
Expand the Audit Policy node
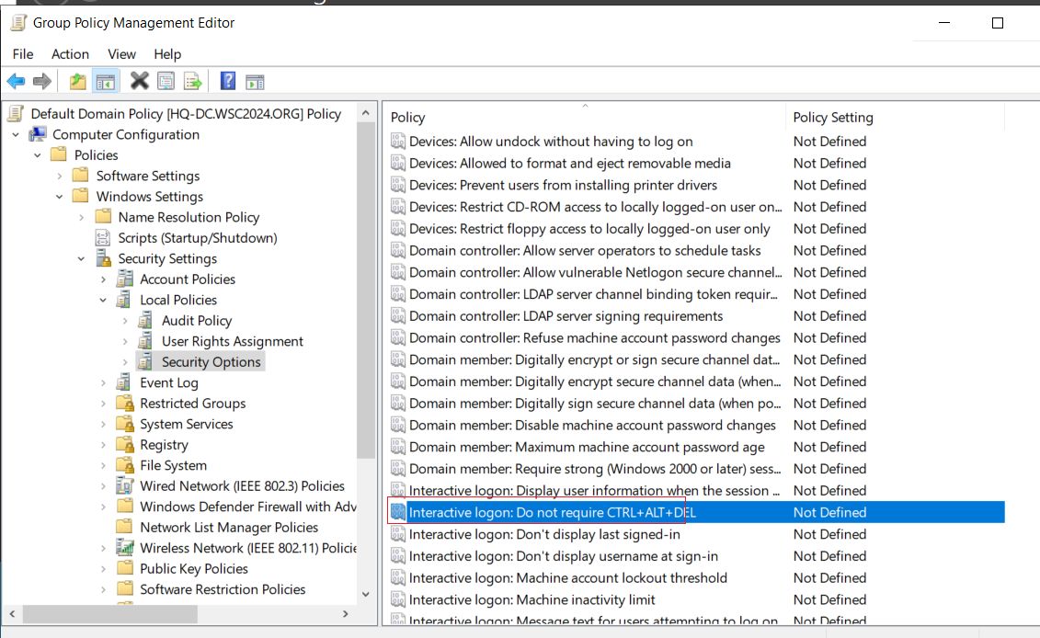tap(125, 321)
